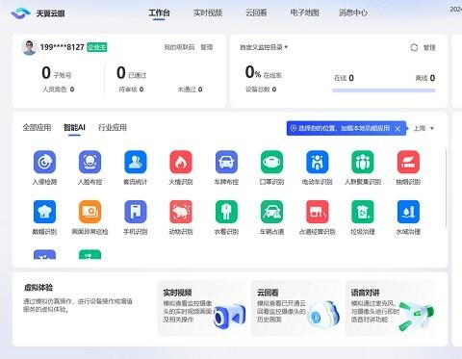462x359 pixels.
Task: Open 云回看 in top navigation
Action: click(x=256, y=13)
